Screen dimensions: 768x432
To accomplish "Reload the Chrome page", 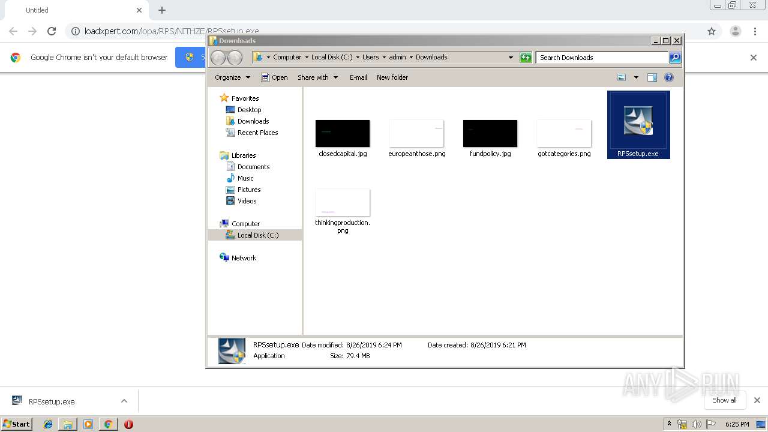I will (52, 31).
